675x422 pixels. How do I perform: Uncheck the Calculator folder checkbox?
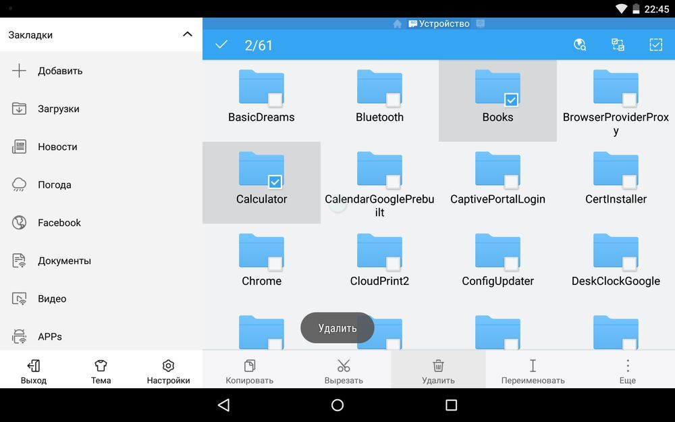(275, 182)
